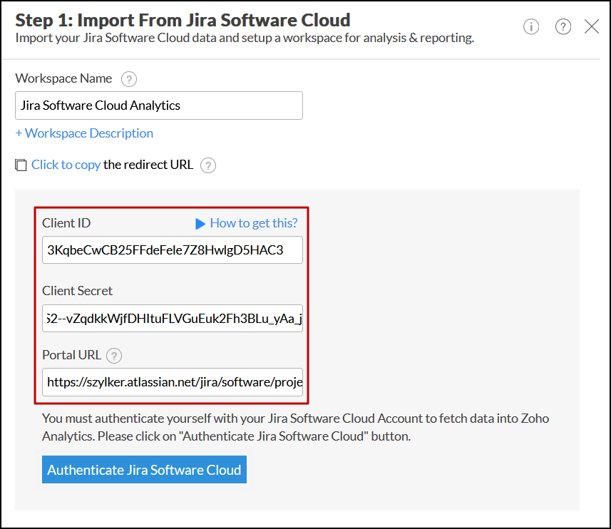Click Authenticate Jira Software Cloud button
The height and width of the screenshot is (529, 611).
[144, 470]
